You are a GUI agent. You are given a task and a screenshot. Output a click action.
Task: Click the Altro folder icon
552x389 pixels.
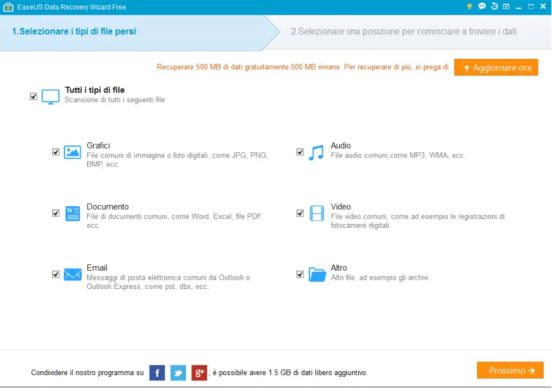(316, 274)
